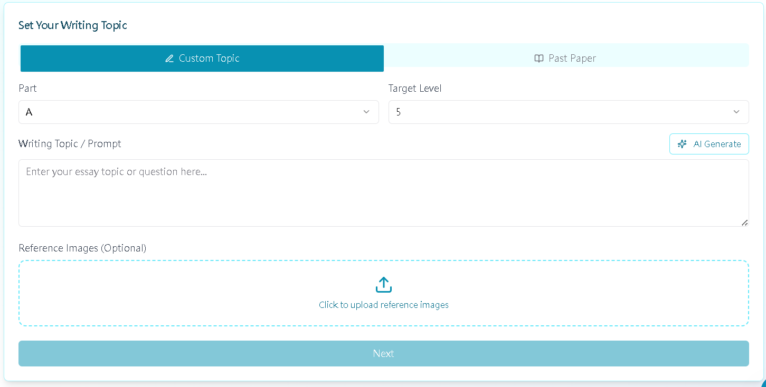766x387 pixels.
Task: Click the "Writing Topic / Prompt" label
Action: [70, 143]
